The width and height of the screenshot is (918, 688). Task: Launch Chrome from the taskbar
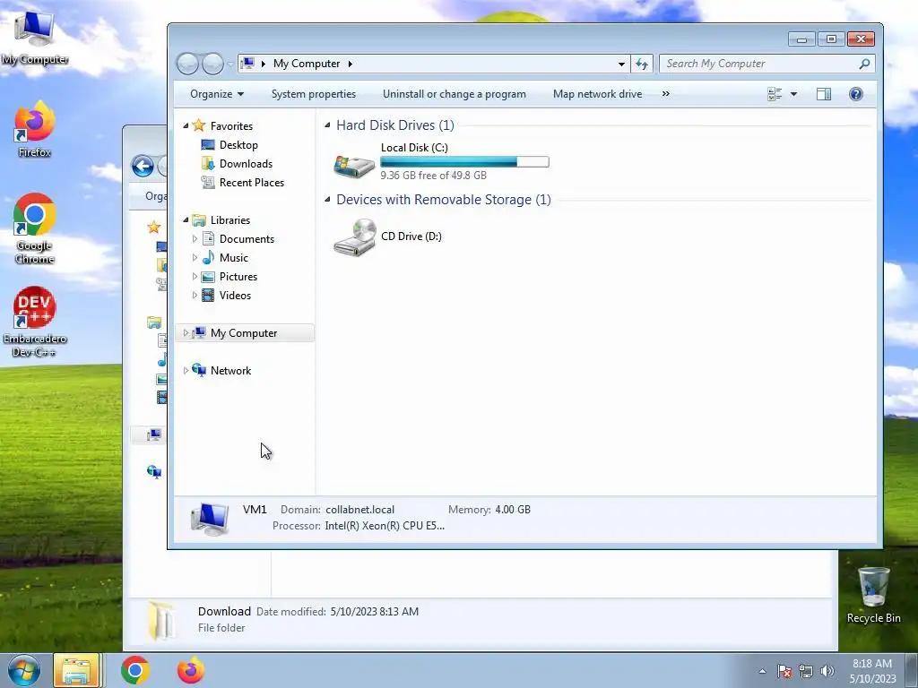tap(135, 670)
